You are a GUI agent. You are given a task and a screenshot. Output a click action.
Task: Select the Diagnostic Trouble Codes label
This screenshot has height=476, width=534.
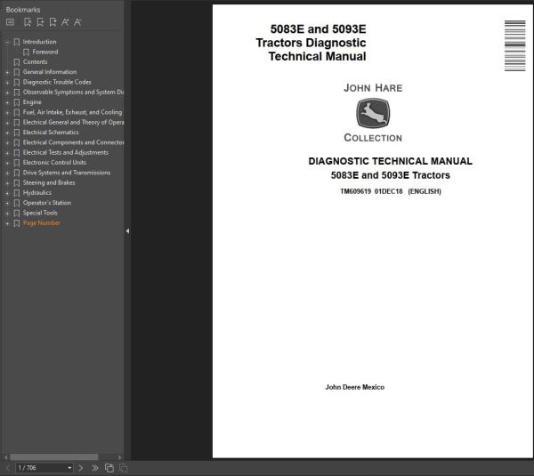(57, 82)
